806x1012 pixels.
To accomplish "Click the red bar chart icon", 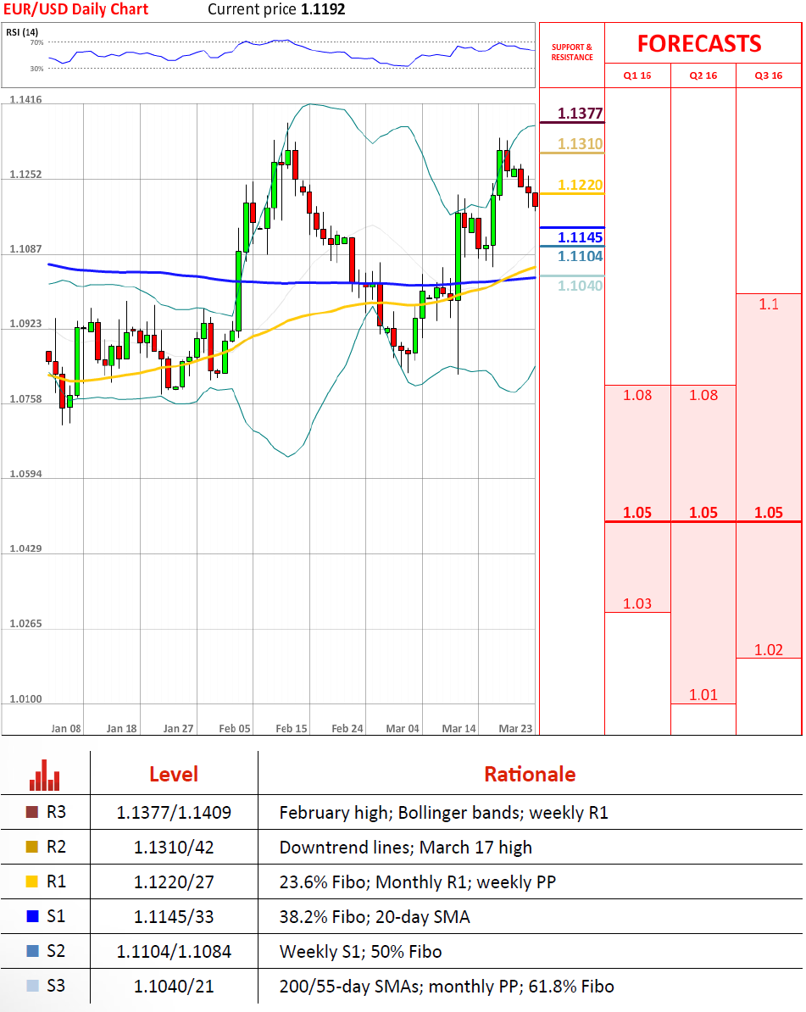I will (x=45, y=776).
